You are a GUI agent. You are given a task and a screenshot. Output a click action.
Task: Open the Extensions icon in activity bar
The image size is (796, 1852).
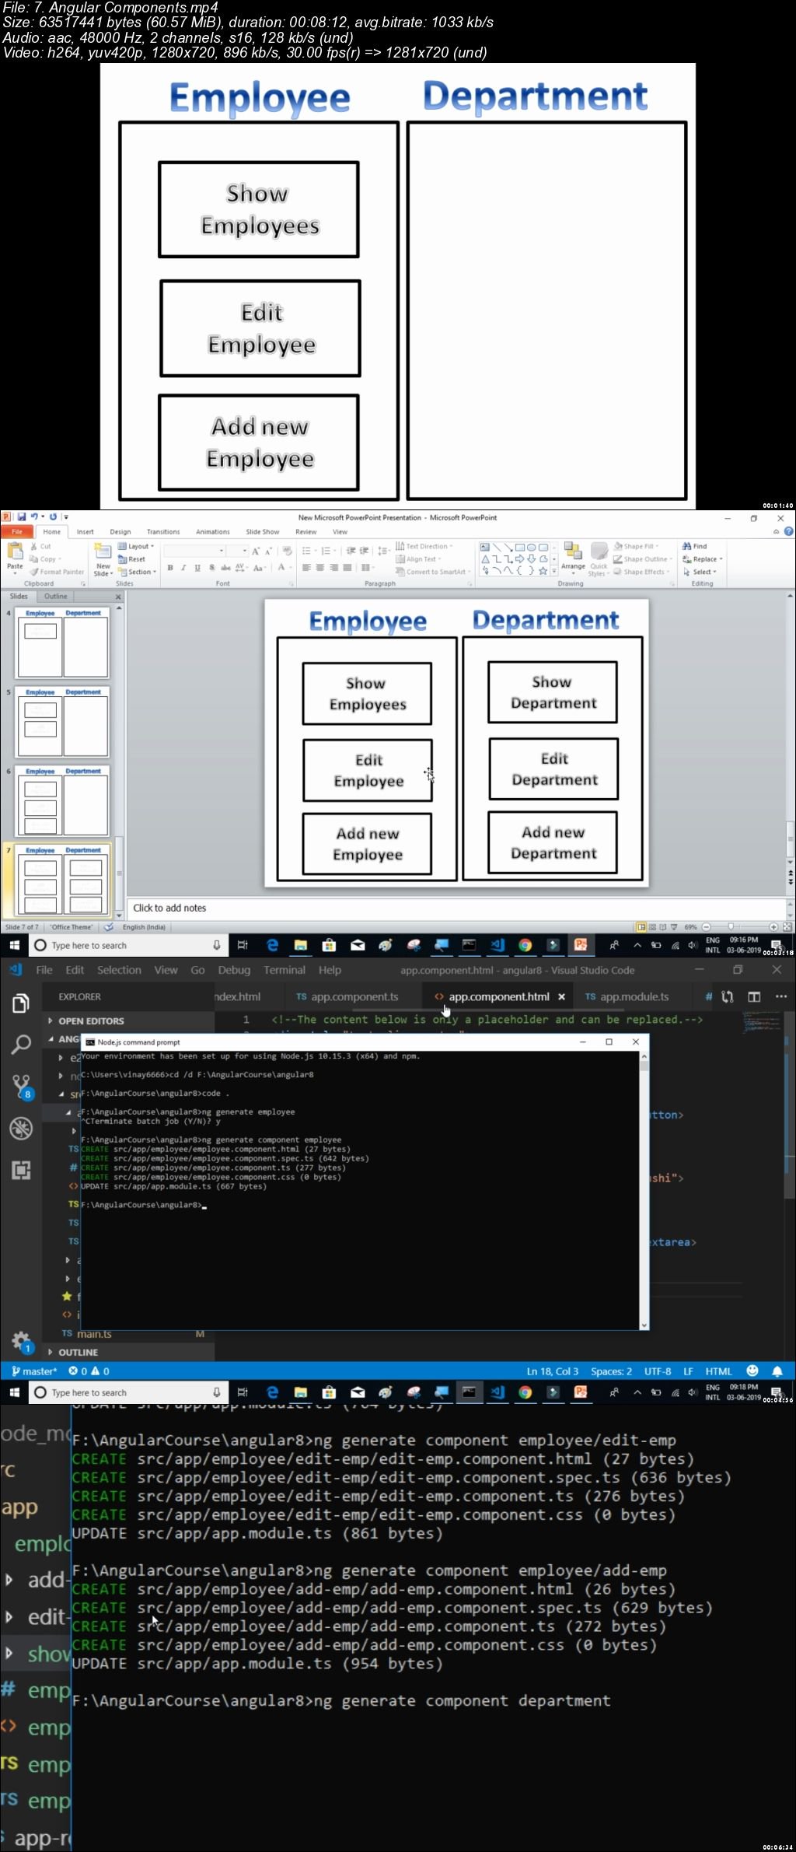pyautogui.click(x=21, y=1170)
